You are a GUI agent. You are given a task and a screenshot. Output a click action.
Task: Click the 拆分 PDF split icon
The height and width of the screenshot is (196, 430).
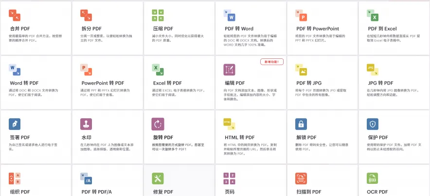(x=86, y=16)
